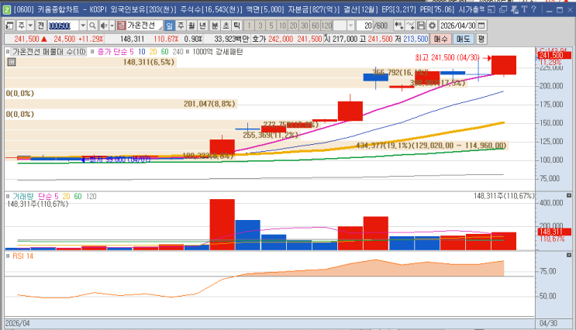Click the speaker sound icon
576x330 pixels.
tap(104, 26)
